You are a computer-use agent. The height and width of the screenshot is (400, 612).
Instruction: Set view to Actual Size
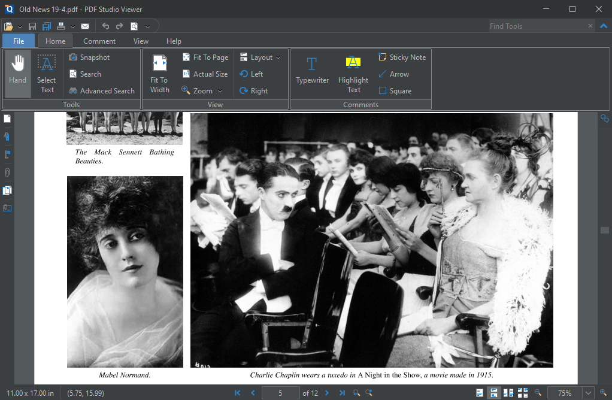(x=205, y=74)
